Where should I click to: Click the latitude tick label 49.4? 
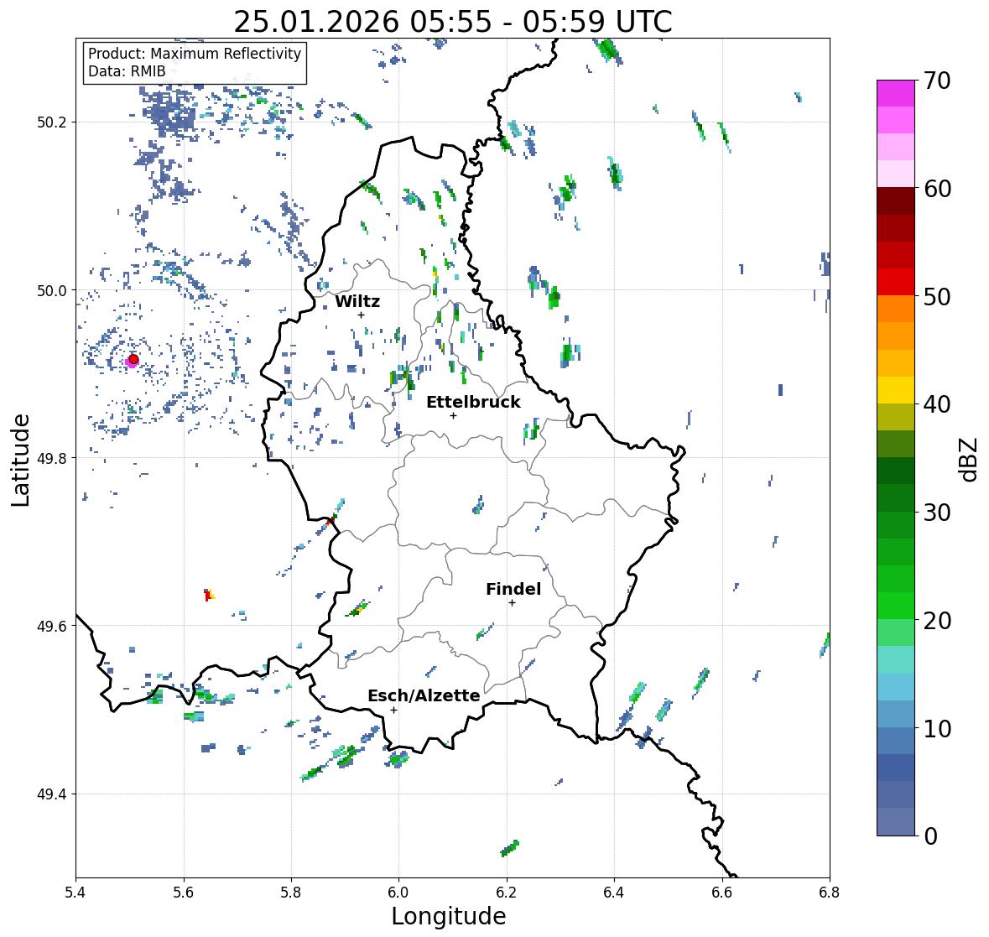(x=52, y=794)
